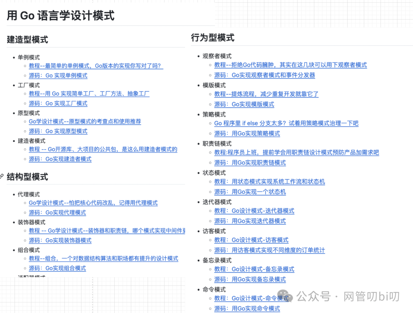
Task: Open 源码：用访客模式实现不同维度的订单统计 link
Action: (270, 251)
